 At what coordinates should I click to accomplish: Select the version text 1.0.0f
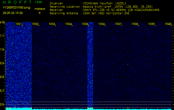pos(38,2)
